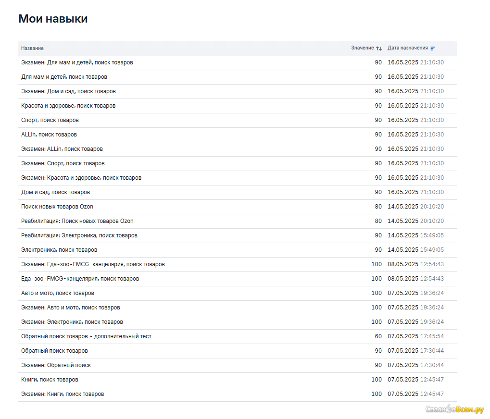Click the date in Экзамен: Еда-зоо-FMCG-канцелярия row

[x=415, y=264]
